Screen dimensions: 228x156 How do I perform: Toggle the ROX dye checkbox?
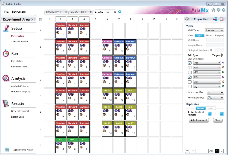click(190, 68)
